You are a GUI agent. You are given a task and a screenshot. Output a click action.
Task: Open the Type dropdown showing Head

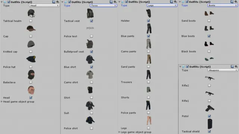[44, 6]
